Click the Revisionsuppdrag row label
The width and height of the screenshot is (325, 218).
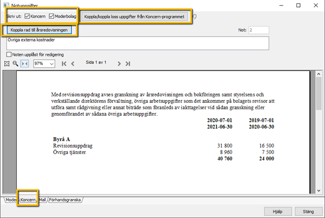(x=73, y=146)
